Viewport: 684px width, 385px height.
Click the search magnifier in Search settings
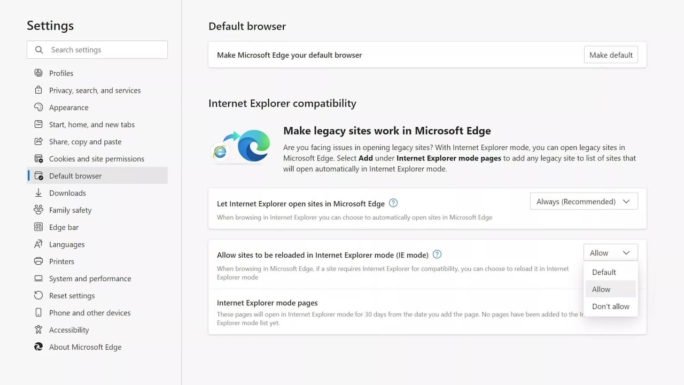point(39,49)
